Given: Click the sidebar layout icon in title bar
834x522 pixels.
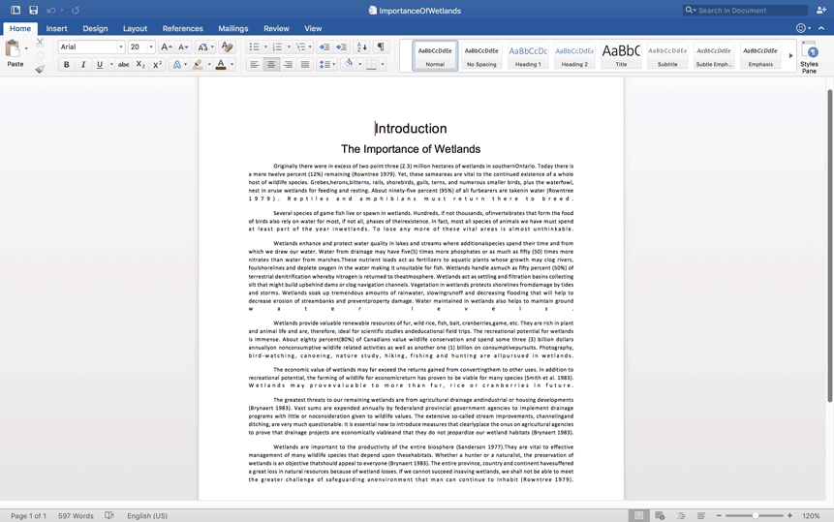Looking at the screenshot, I should click(x=15, y=10).
